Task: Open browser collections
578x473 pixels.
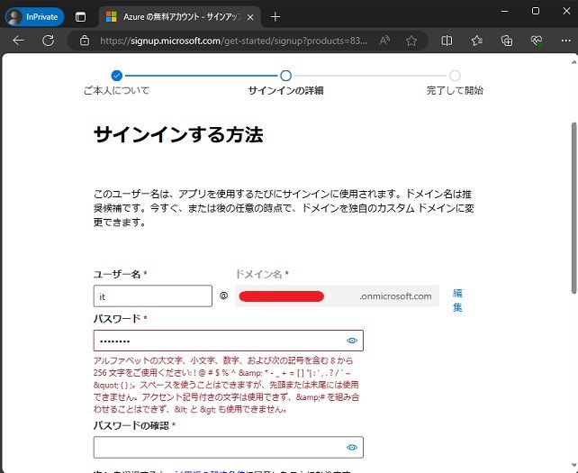Action: point(507,41)
